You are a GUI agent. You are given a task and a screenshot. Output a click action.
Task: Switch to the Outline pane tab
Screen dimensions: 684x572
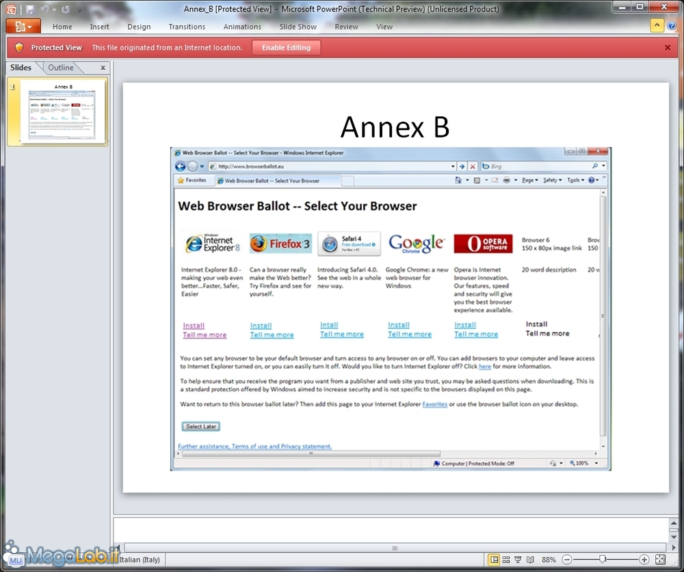click(61, 68)
